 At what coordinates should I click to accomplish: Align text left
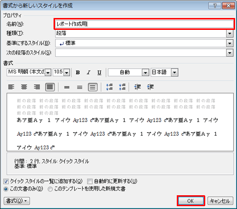[x=11, y=87]
